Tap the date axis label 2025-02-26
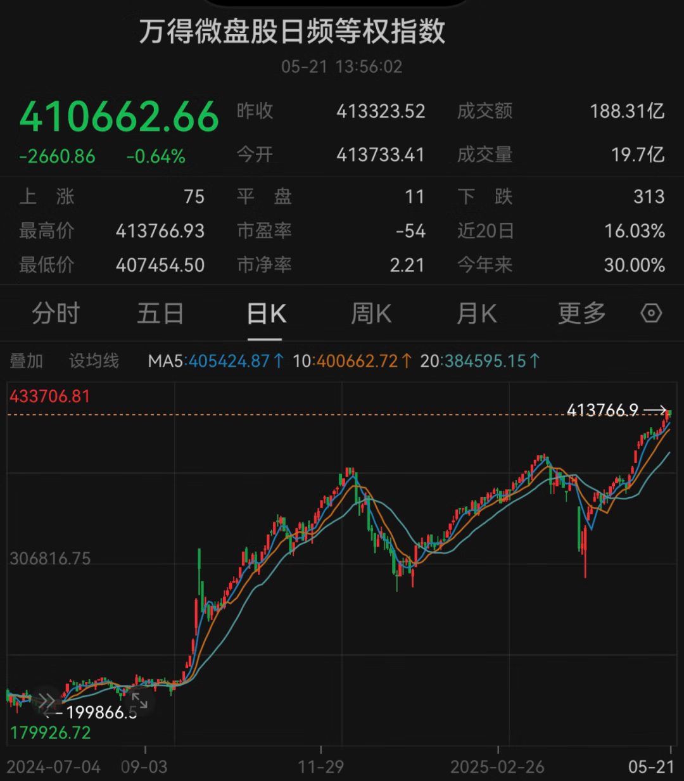 [498, 767]
